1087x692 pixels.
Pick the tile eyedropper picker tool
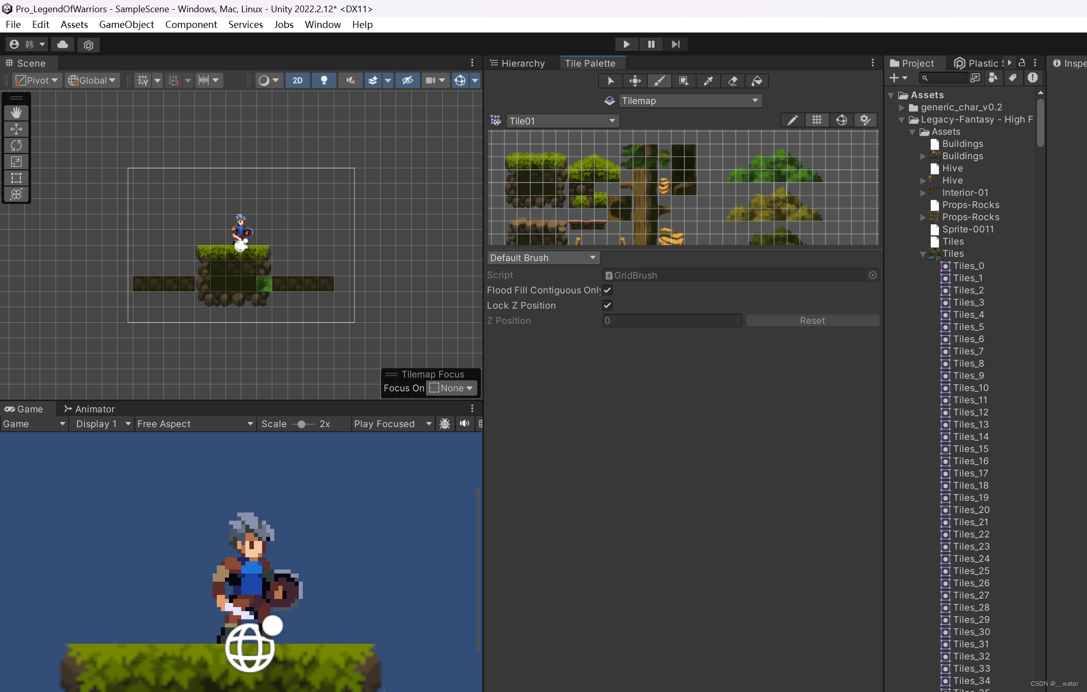[708, 81]
